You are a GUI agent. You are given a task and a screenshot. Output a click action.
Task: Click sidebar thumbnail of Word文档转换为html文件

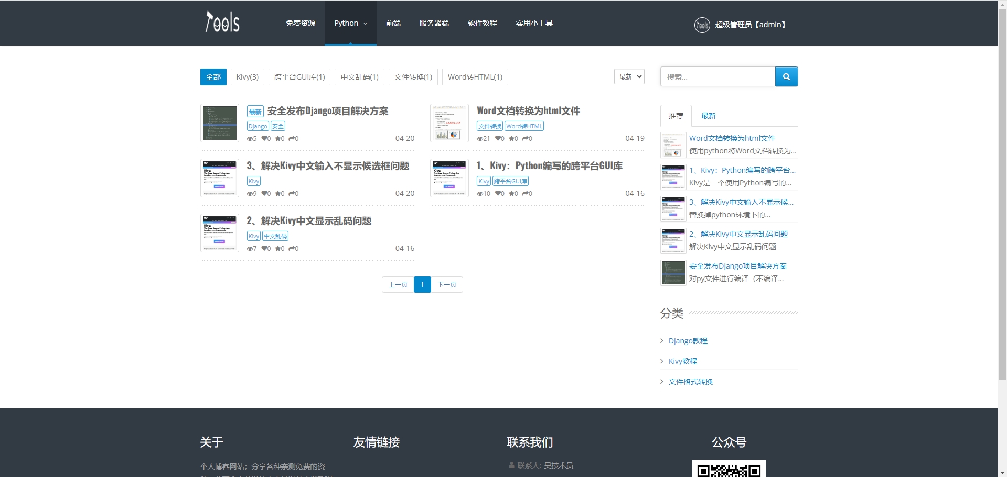(673, 145)
